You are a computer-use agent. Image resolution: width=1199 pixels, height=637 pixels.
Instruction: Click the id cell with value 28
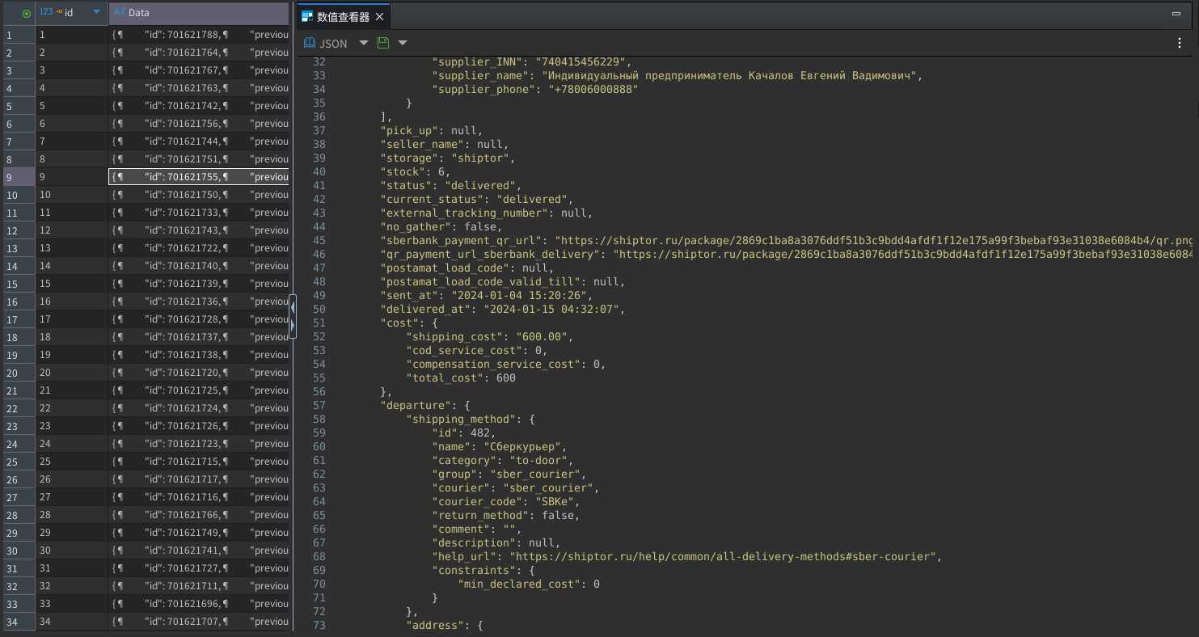(x=71, y=515)
